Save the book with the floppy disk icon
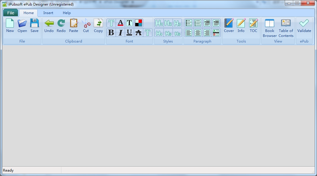This screenshot has height=176, width=317. (34, 26)
